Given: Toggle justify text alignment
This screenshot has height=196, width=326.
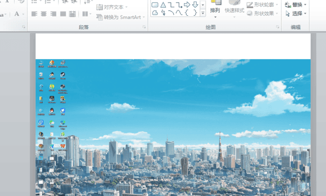Looking at the screenshot, I should click(63, 14).
